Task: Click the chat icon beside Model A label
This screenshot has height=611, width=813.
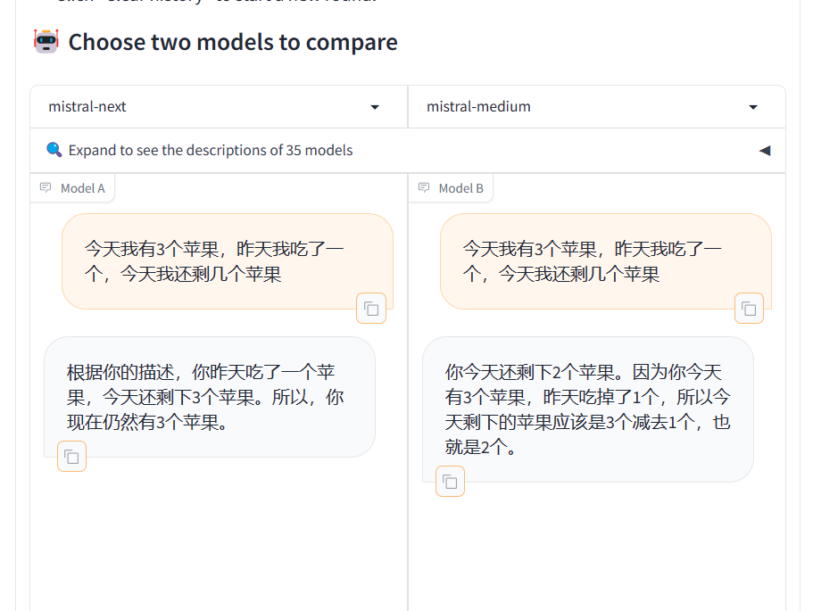Action: [x=46, y=188]
